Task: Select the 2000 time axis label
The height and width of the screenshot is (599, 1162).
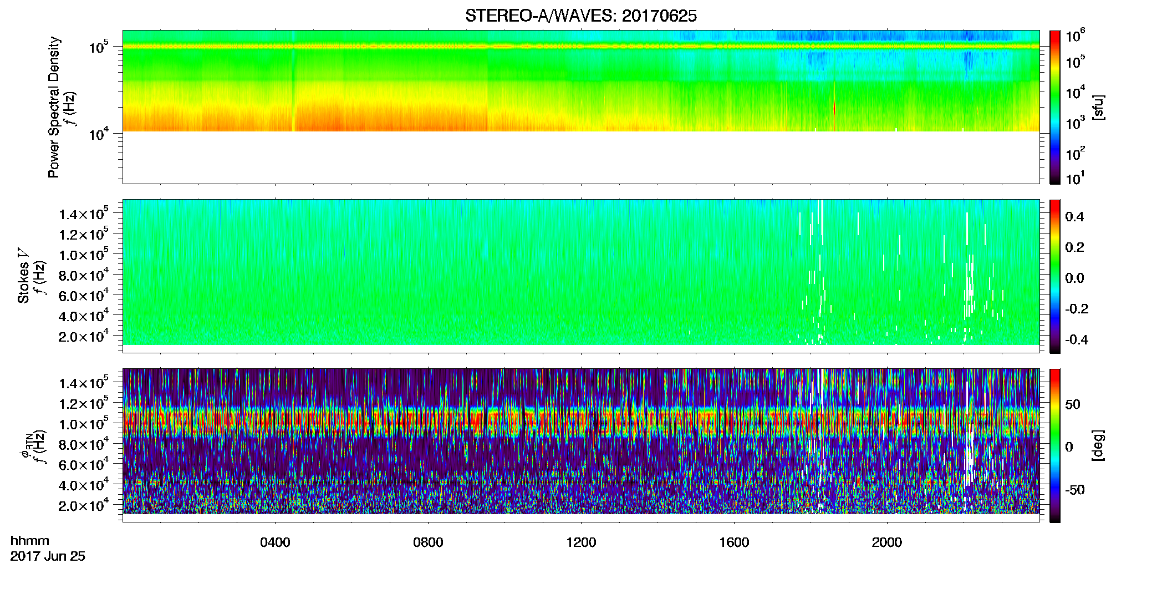Action: 887,542
